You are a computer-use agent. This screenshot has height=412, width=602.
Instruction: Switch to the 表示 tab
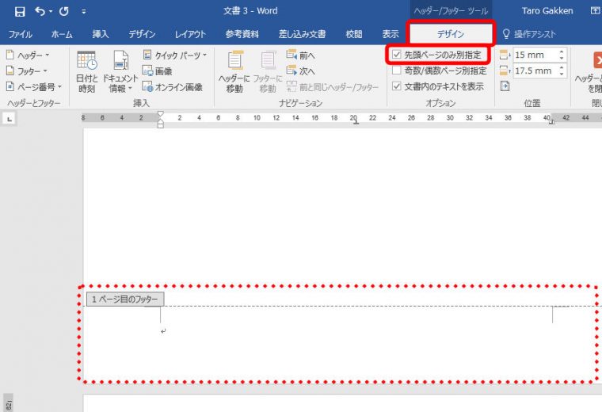391,34
